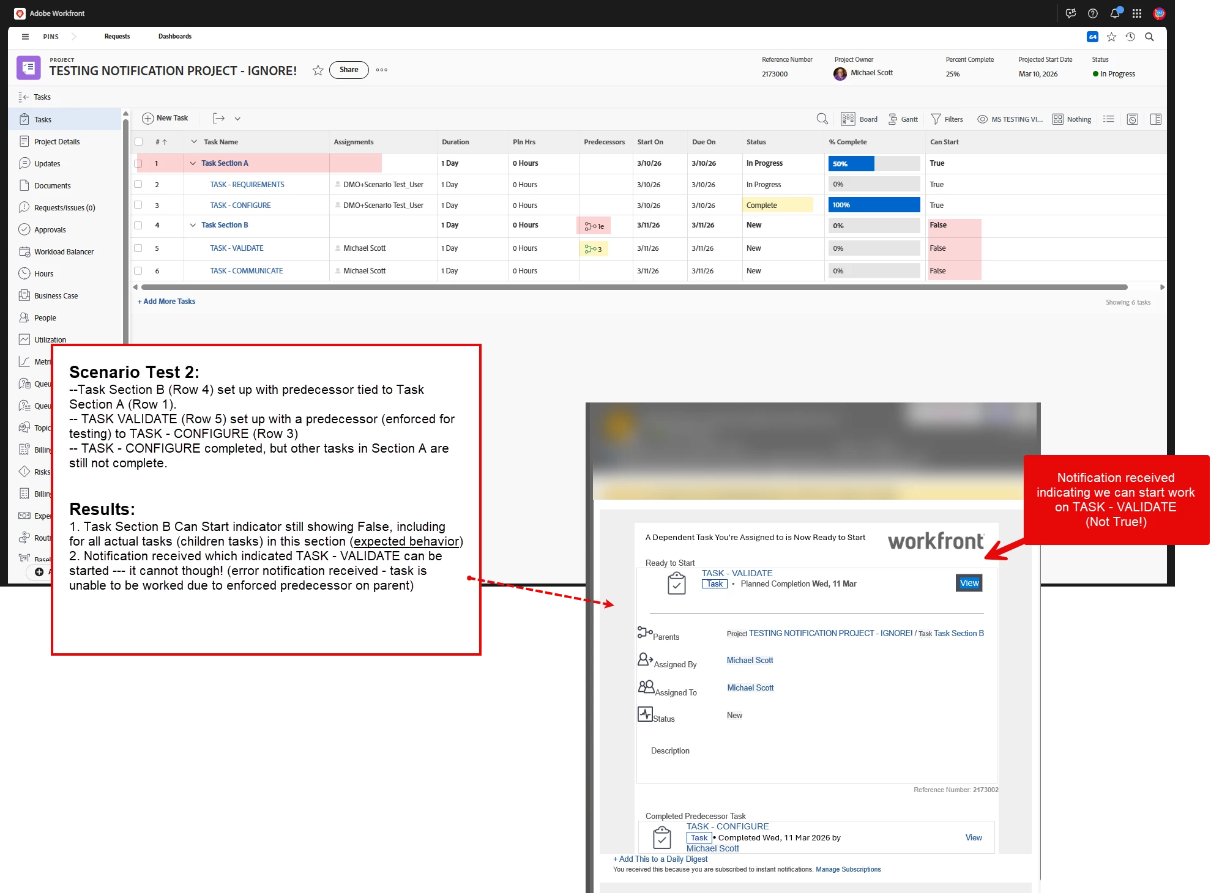Favorite the project with star icon

tap(318, 70)
